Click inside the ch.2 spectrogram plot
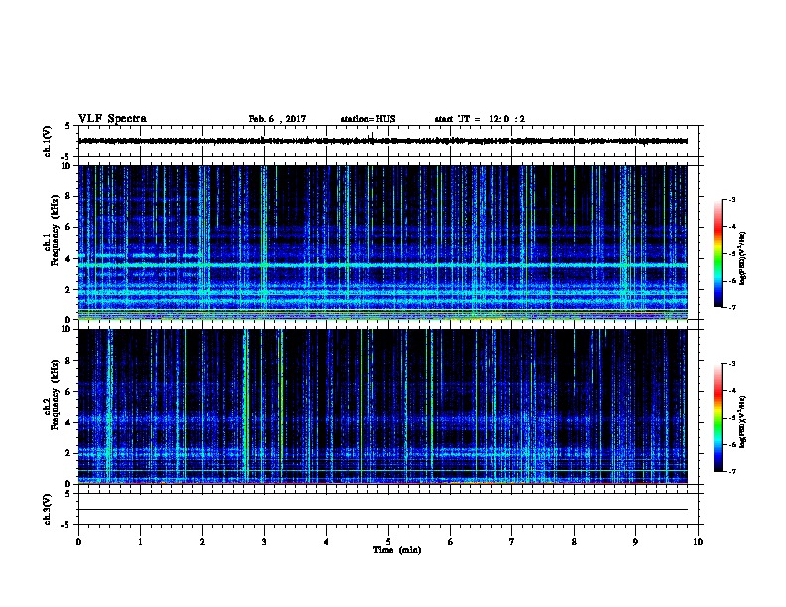This screenshot has width=786, height=607. pyautogui.click(x=383, y=407)
